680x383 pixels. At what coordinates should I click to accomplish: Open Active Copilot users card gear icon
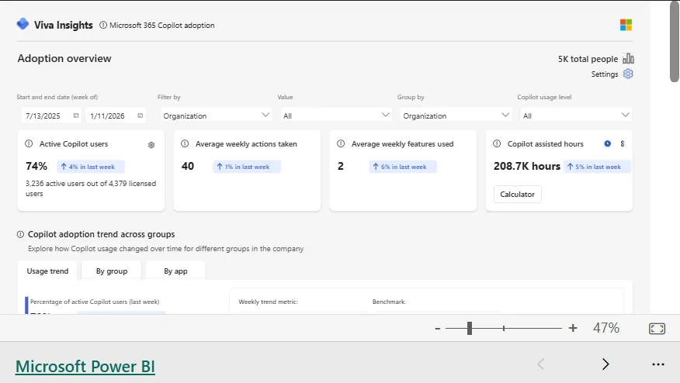[x=151, y=145]
